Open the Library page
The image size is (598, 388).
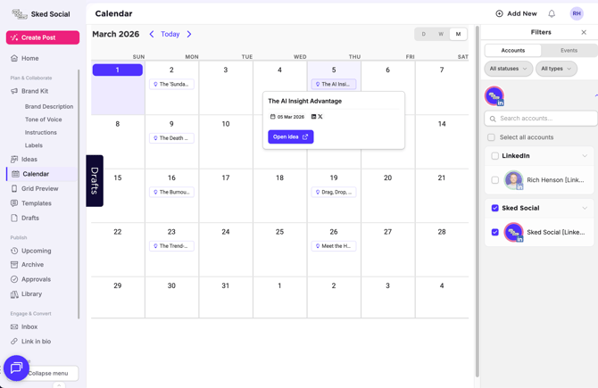26,293
